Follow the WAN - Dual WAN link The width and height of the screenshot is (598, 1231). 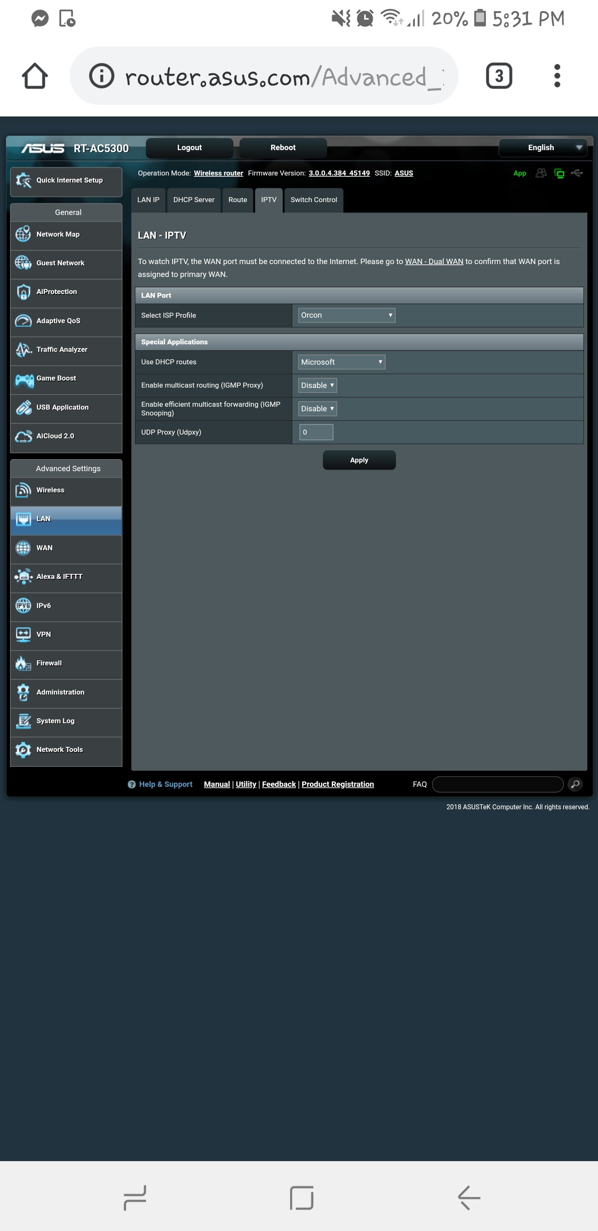click(434, 262)
